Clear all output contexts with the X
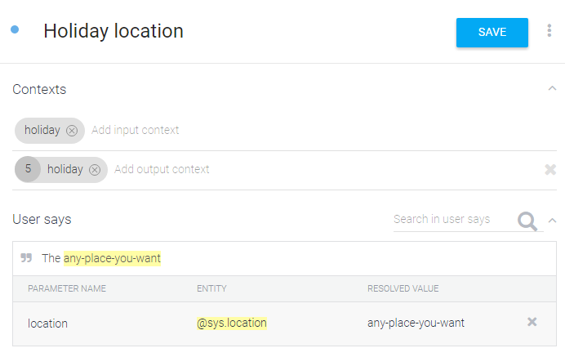Screen dimensions: 565x357 550,170
